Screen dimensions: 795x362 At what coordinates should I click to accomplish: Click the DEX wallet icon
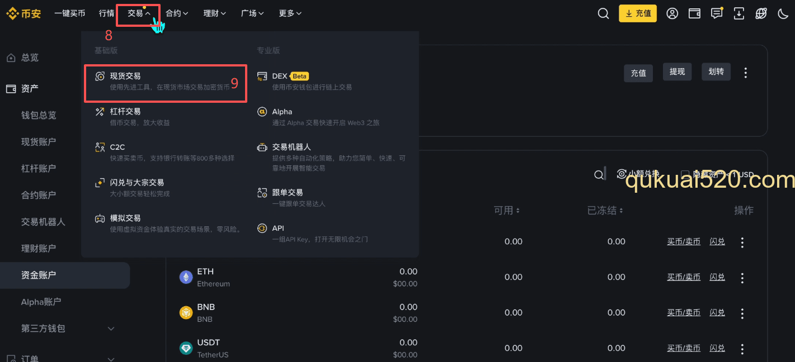[x=262, y=76]
